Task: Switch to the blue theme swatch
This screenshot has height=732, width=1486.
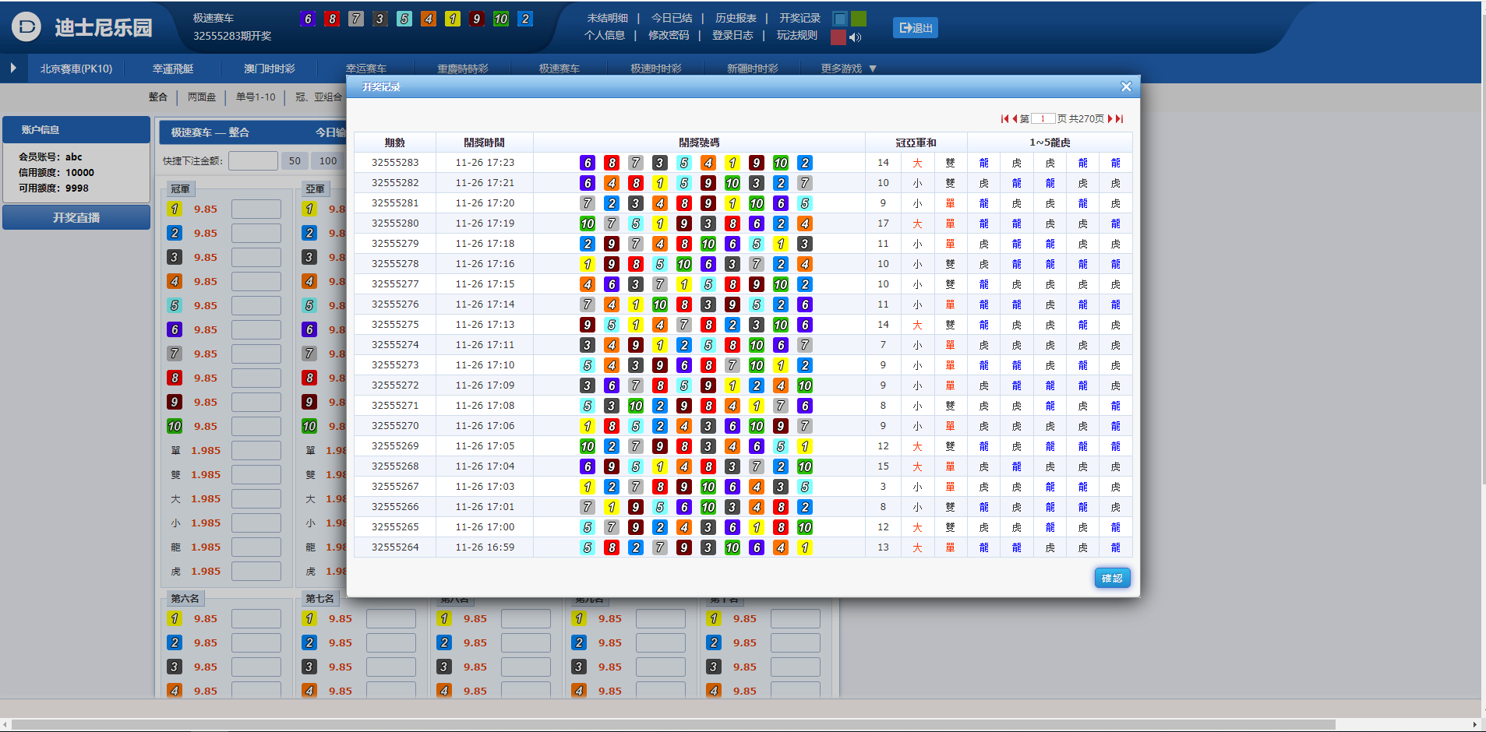Action: [x=840, y=19]
